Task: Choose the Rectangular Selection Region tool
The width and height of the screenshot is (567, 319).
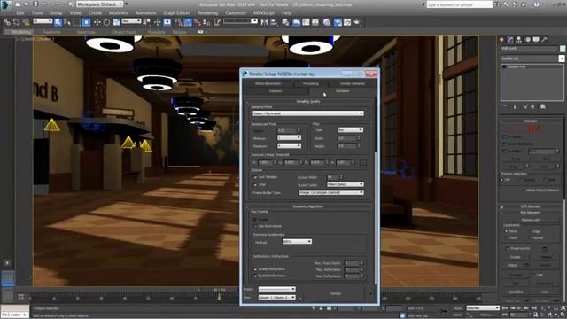Action: (77, 22)
